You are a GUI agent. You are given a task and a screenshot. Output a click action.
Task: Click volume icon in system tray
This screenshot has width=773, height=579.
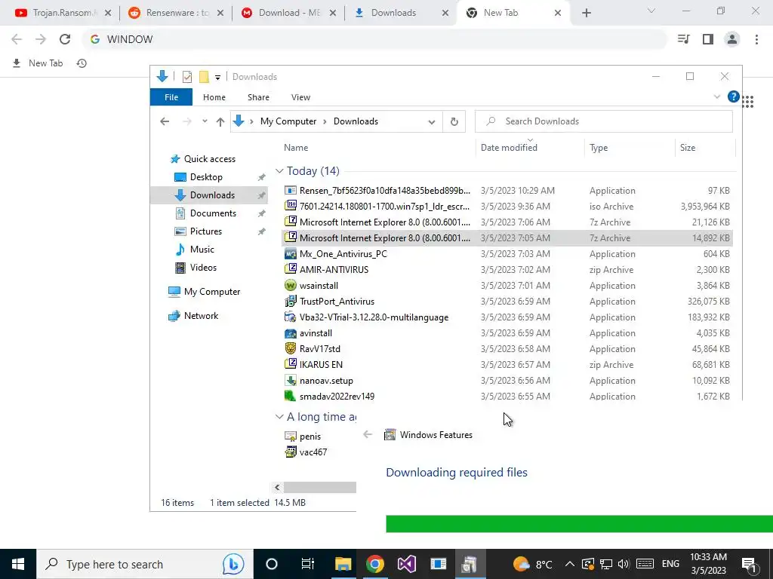coord(624,564)
